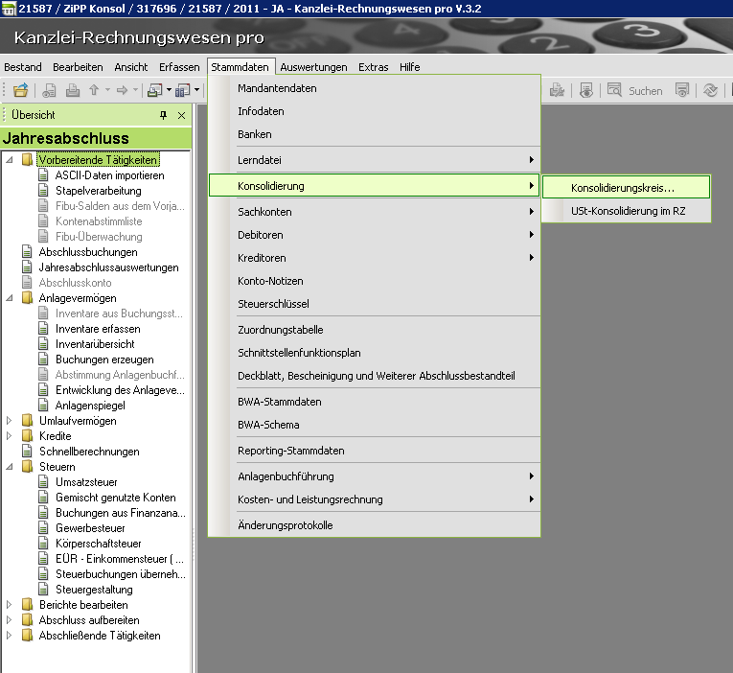
Task: Select Konsolidierungskreis... in the submenu
Action: tap(626, 188)
